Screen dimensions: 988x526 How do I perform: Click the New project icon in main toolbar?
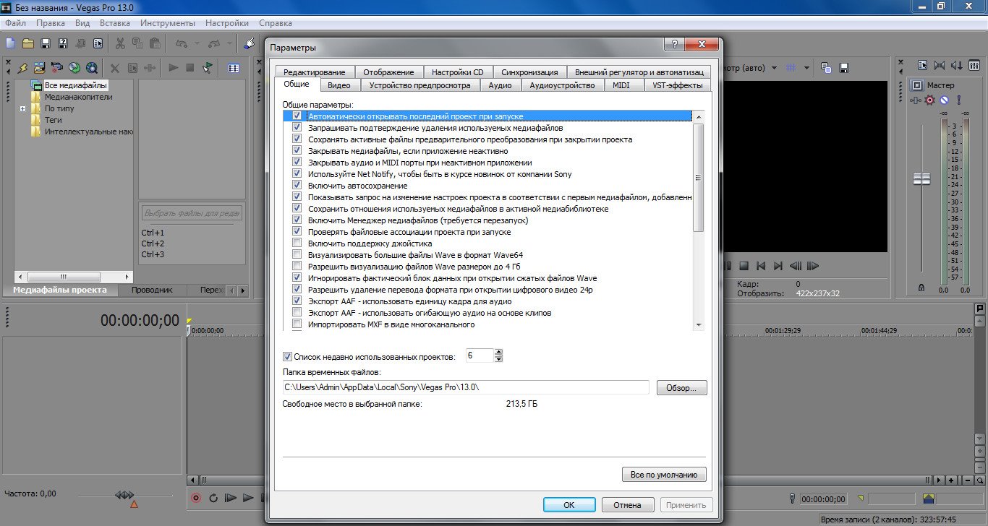(x=11, y=44)
